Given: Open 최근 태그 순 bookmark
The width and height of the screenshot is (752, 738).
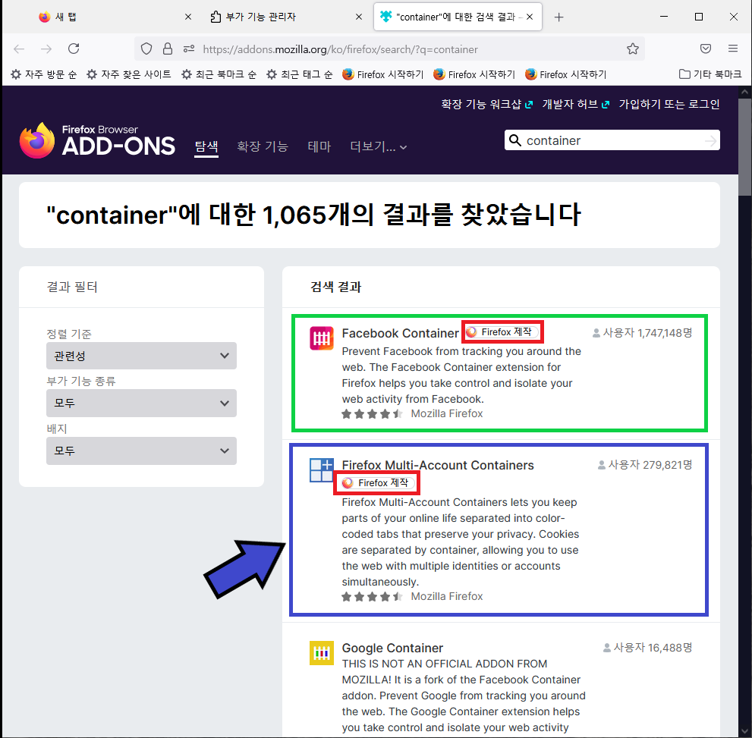Looking at the screenshot, I should [x=300, y=74].
